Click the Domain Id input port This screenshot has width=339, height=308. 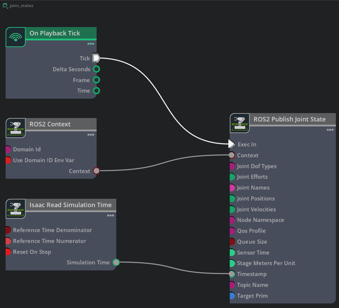click(x=8, y=149)
